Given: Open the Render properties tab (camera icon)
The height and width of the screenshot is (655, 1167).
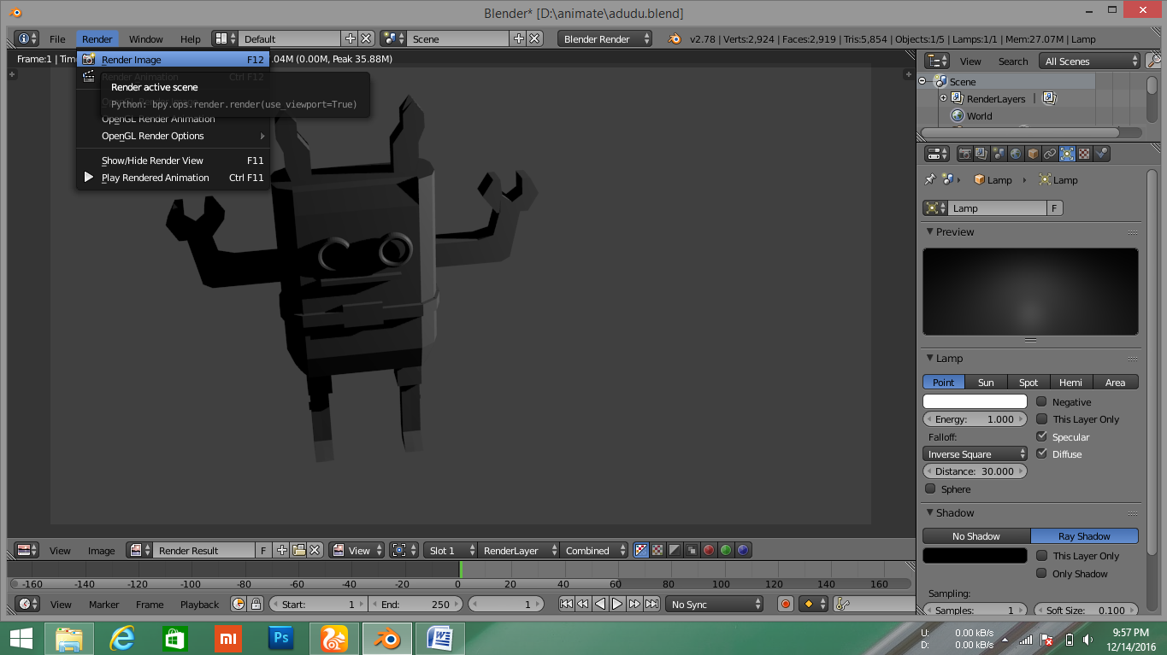Looking at the screenshot, I should (x=964, y=153).
